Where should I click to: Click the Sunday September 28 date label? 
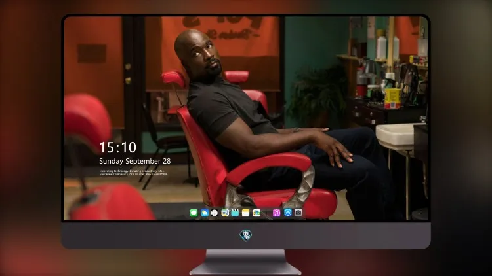click(135, 161)
